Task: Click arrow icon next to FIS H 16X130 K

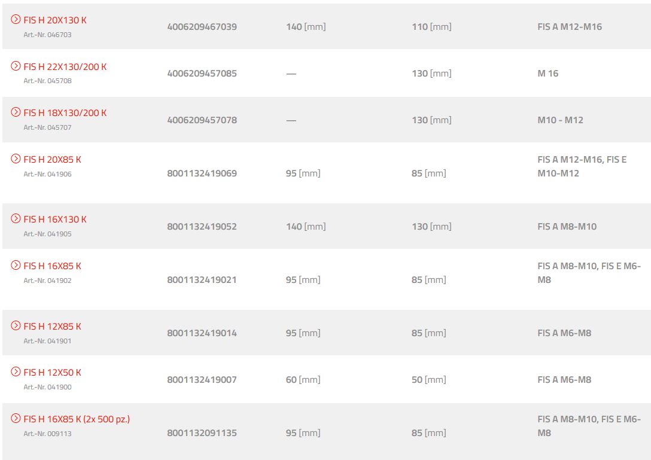Action: pyautogui.click(x=16, y=219)
